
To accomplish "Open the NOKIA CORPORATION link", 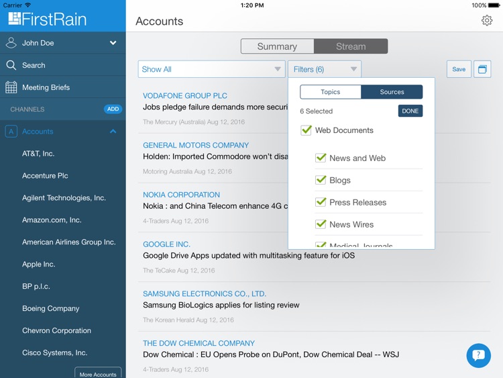I will (x=181, y=195).
